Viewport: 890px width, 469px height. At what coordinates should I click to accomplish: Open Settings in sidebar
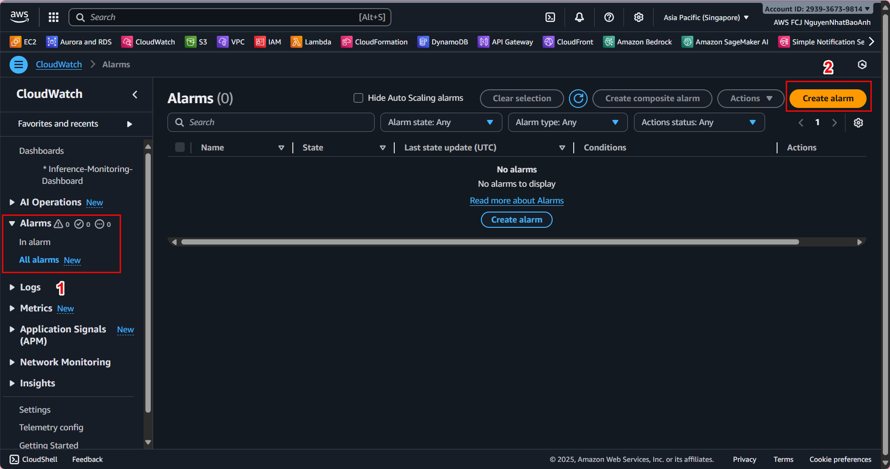[34, 410]
